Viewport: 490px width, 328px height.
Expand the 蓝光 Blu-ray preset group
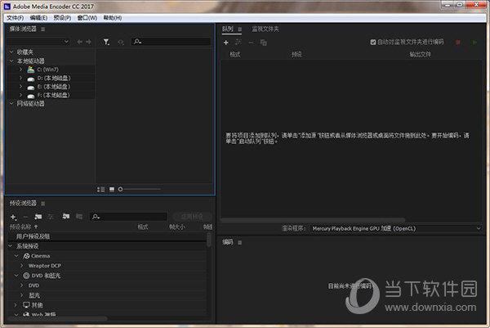[x=21, y=294]
